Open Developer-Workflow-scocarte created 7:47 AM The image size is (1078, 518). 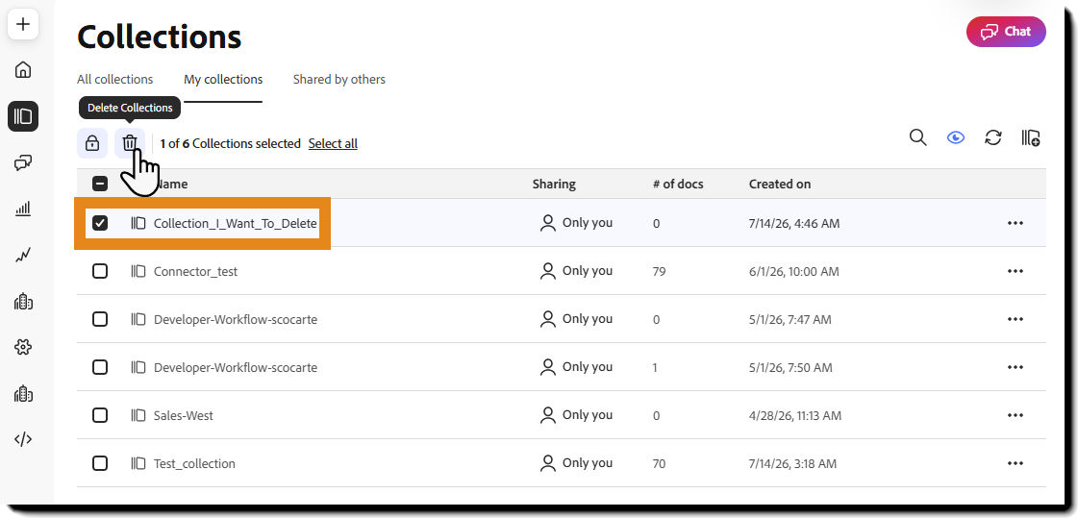pos(236,319)
